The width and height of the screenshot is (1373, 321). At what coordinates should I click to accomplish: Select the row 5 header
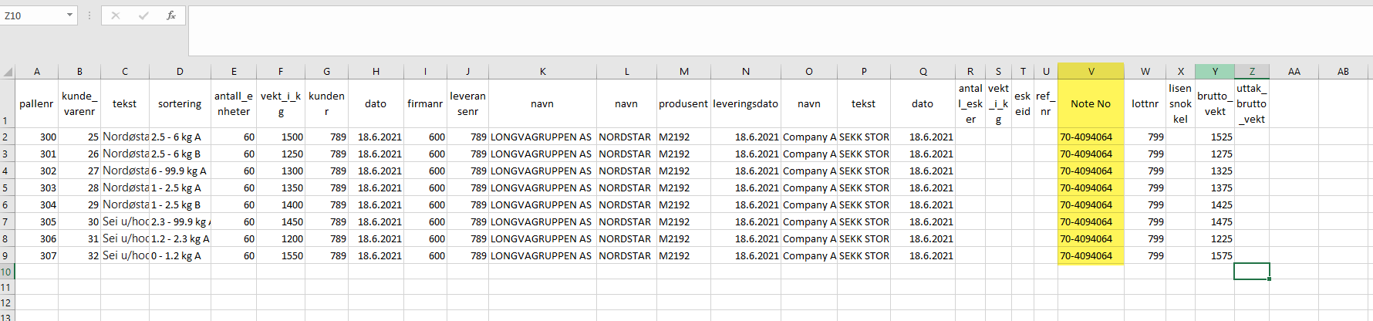pos(6,188)
